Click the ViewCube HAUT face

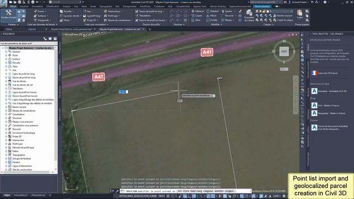284,51
